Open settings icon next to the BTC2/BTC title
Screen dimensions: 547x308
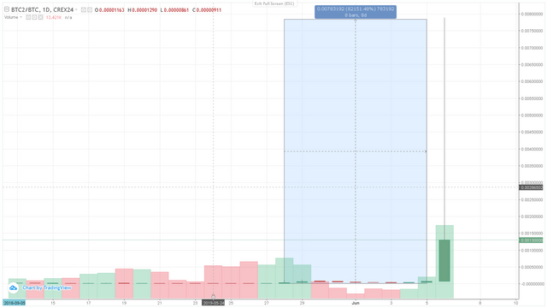(x=84, y=10)
